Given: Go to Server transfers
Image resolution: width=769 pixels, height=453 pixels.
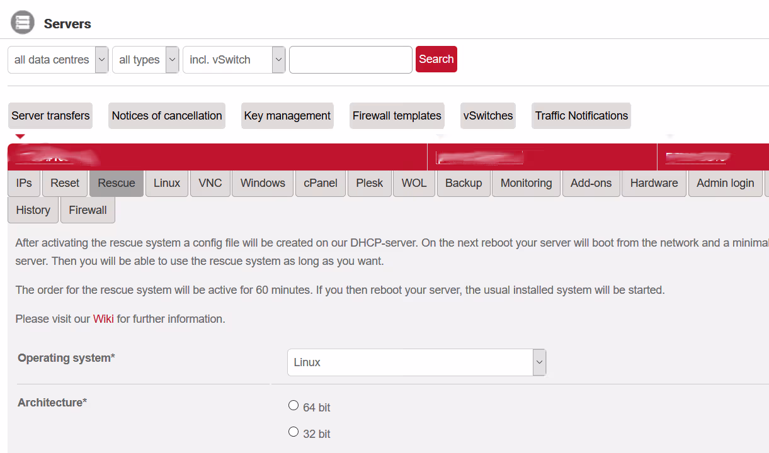Looking at the screenshot, I should (50, 116).
